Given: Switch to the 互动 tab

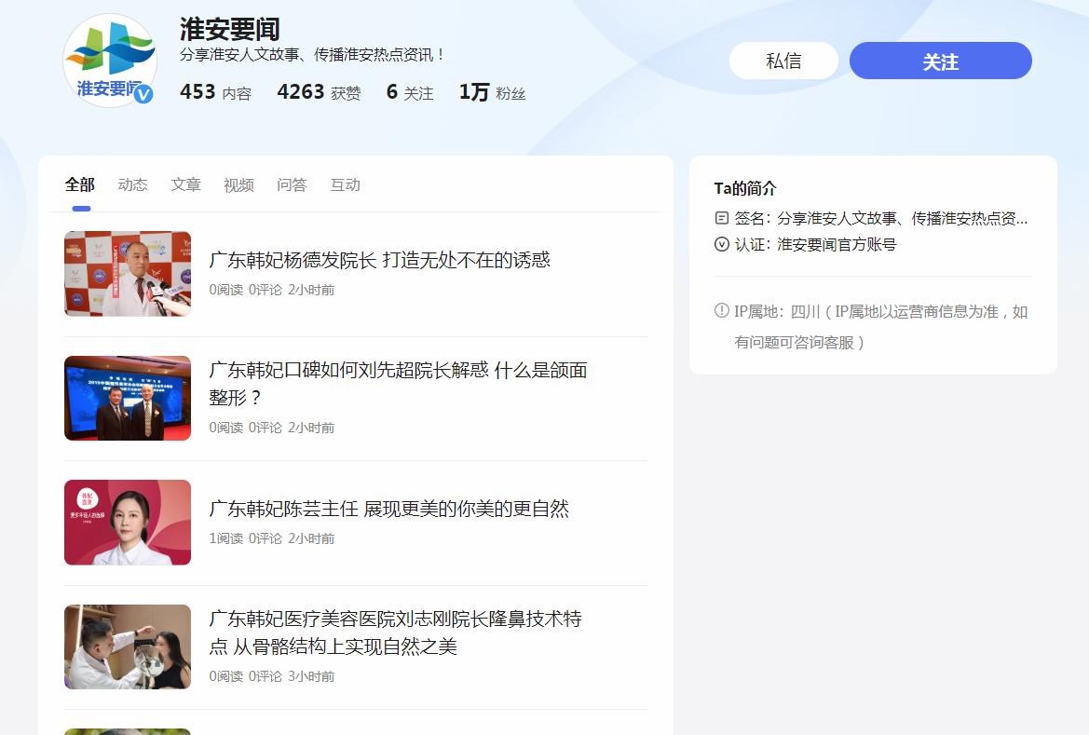Looking at the screenshot, I should pos(346,184).
